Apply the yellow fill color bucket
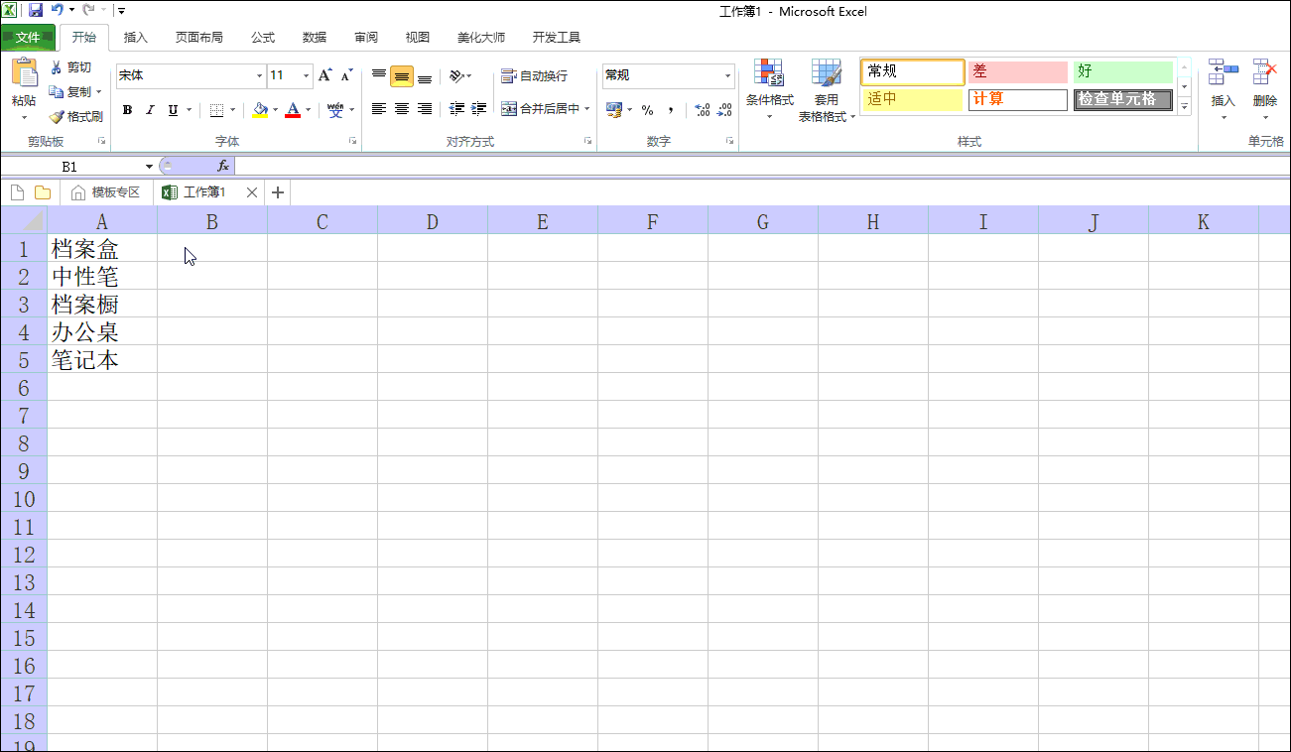 tap(260, 110)
